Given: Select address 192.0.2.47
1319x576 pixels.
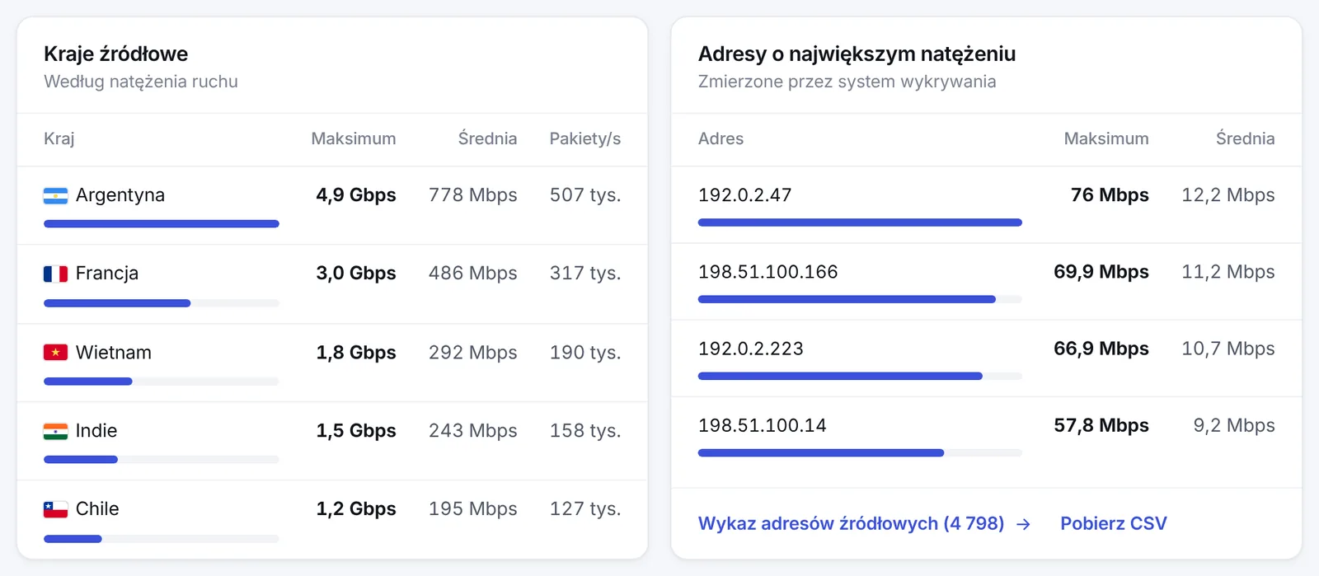Looking at the screenshot, I should [x=745, y=195].
